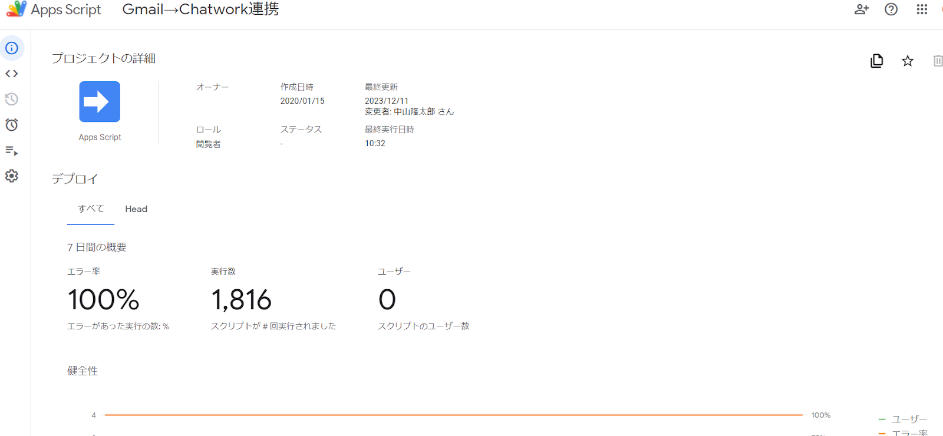Image resolution: width=943 pixels, height=436 pixels.
Task: Click the Apps Script caption under thumbnail
Action: (100, 137)
